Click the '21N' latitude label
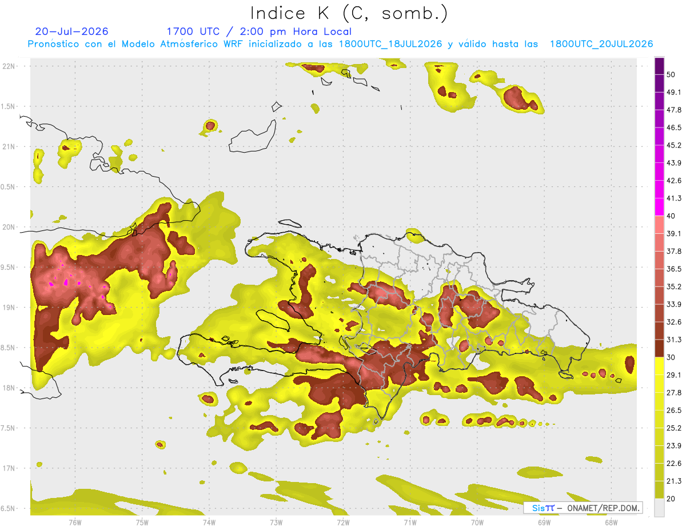Screen dimensions: 686x530 10,146
